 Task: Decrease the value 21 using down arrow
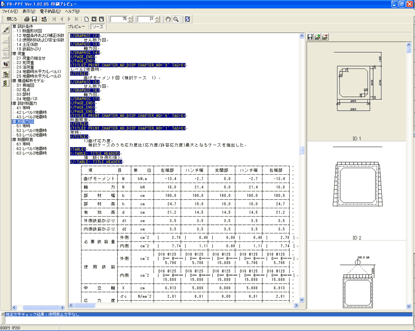pyautogui.click(x=157, y=21)
